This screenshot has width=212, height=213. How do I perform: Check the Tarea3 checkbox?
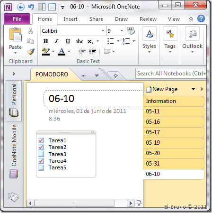click(41, 154)
